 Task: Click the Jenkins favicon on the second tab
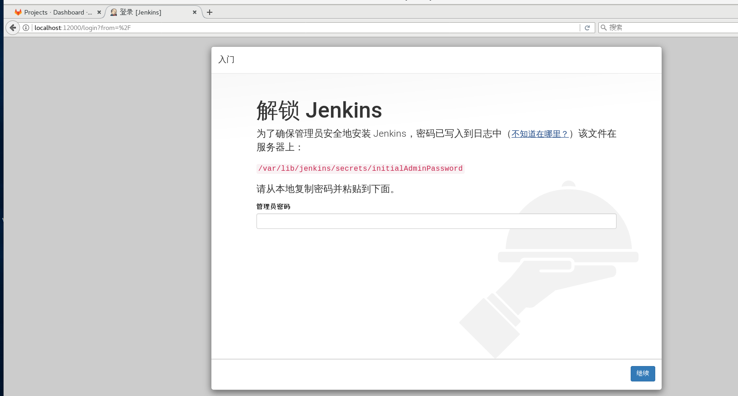114,12
